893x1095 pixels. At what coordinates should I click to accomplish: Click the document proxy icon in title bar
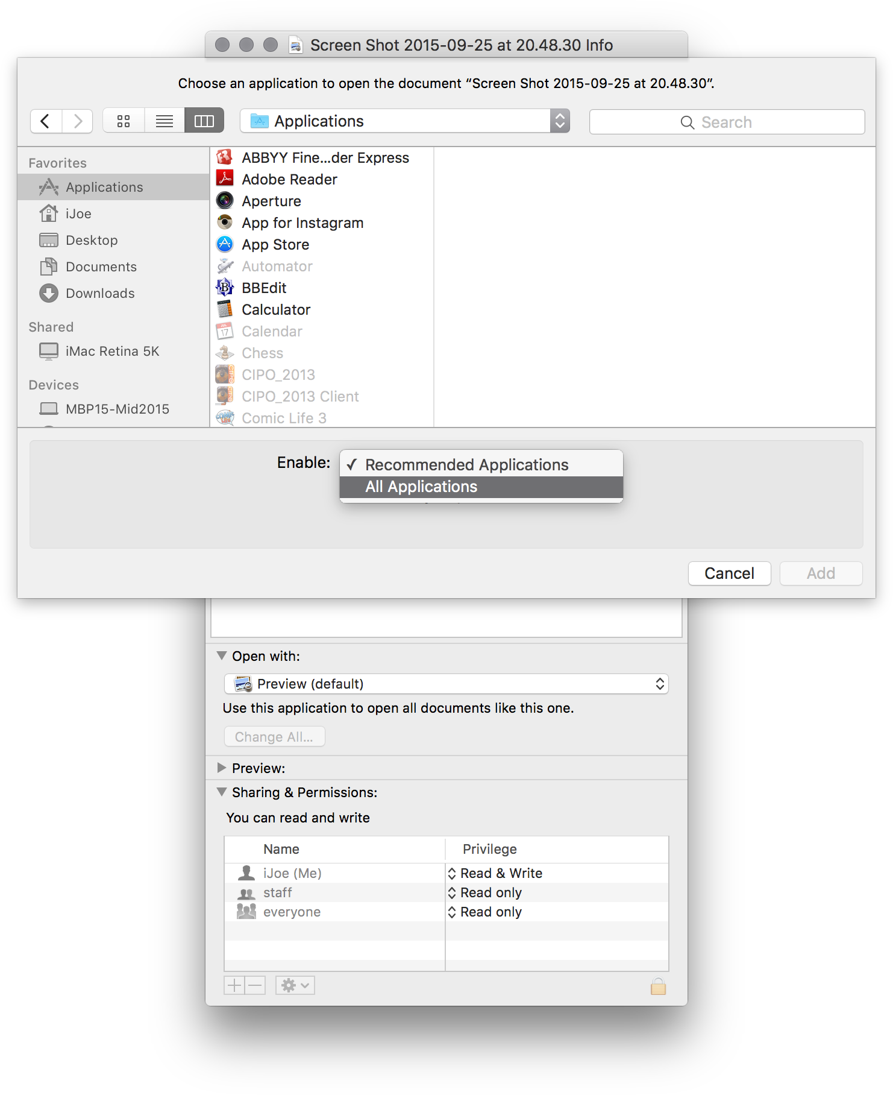point(295,45)
